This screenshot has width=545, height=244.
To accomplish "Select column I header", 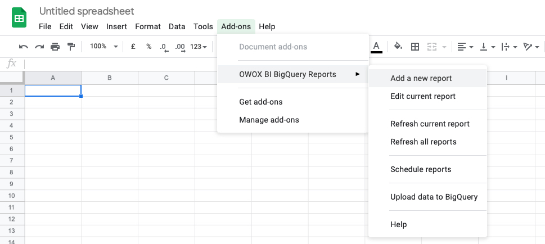I will click(x=506, y=78).
